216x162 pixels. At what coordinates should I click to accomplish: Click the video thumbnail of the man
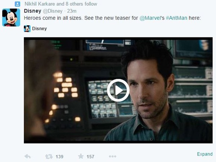[x=118, y=90]
